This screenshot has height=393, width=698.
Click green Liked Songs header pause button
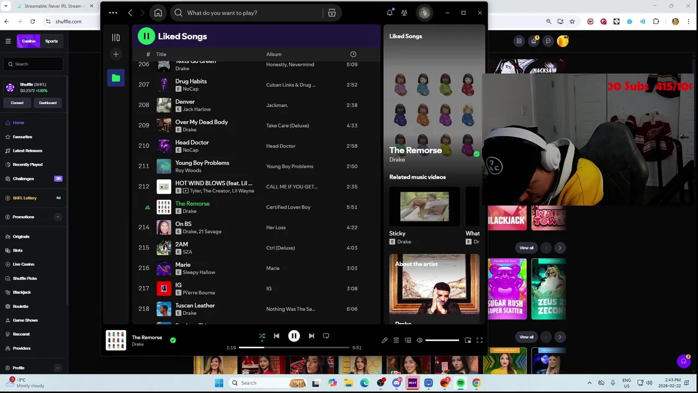(x=146, y=36)
